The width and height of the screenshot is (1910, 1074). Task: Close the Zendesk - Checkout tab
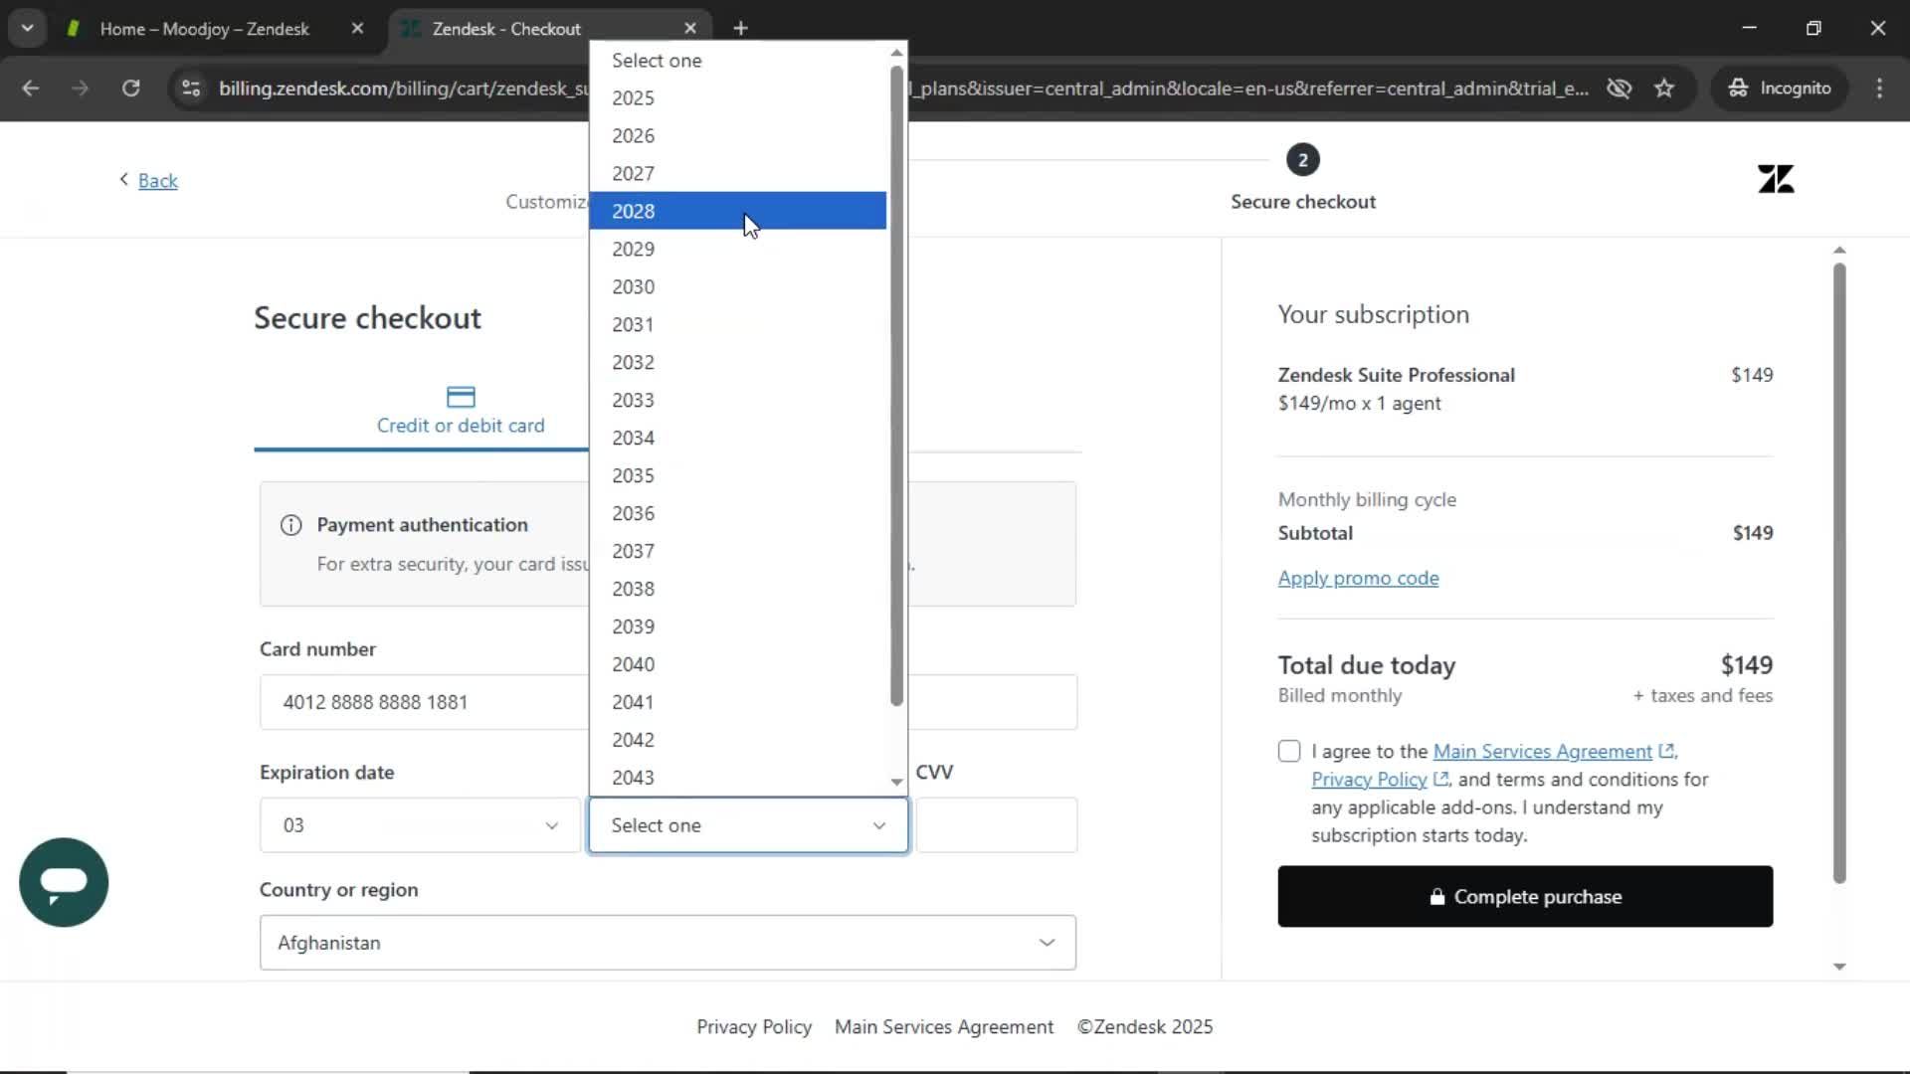coord(690,29)
